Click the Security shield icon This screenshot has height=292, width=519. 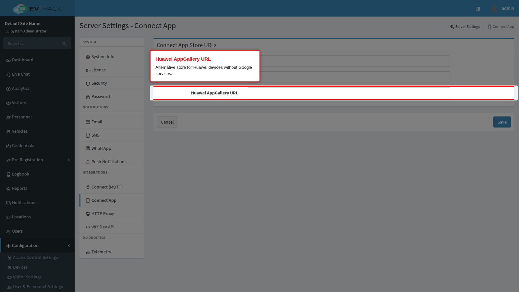point(88,83)
